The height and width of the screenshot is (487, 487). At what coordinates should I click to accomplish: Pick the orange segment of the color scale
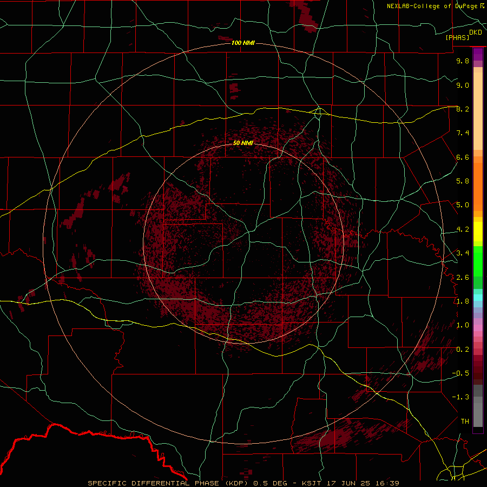(478, 187)
